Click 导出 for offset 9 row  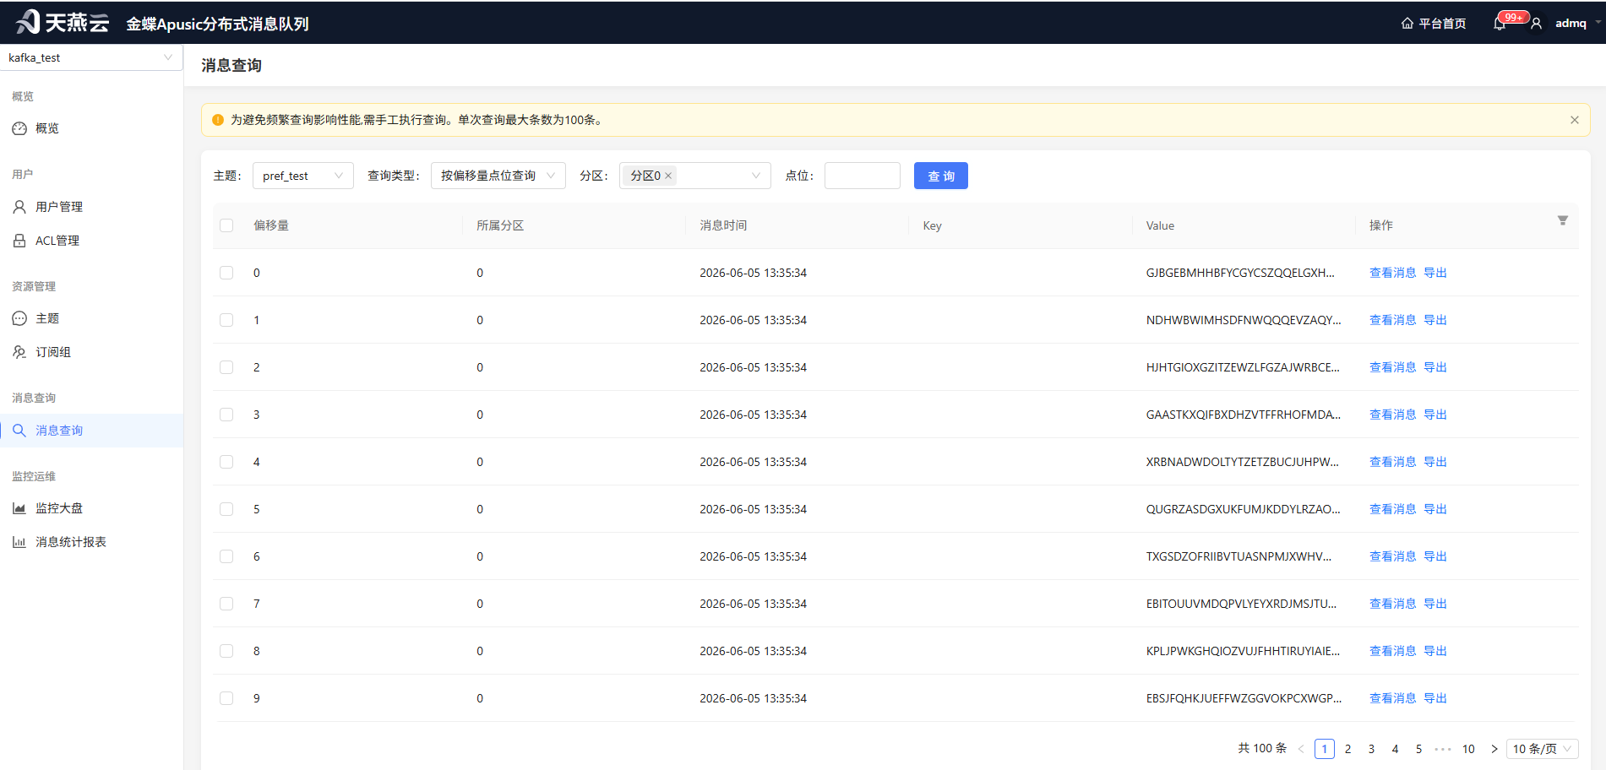point(1435,698)
